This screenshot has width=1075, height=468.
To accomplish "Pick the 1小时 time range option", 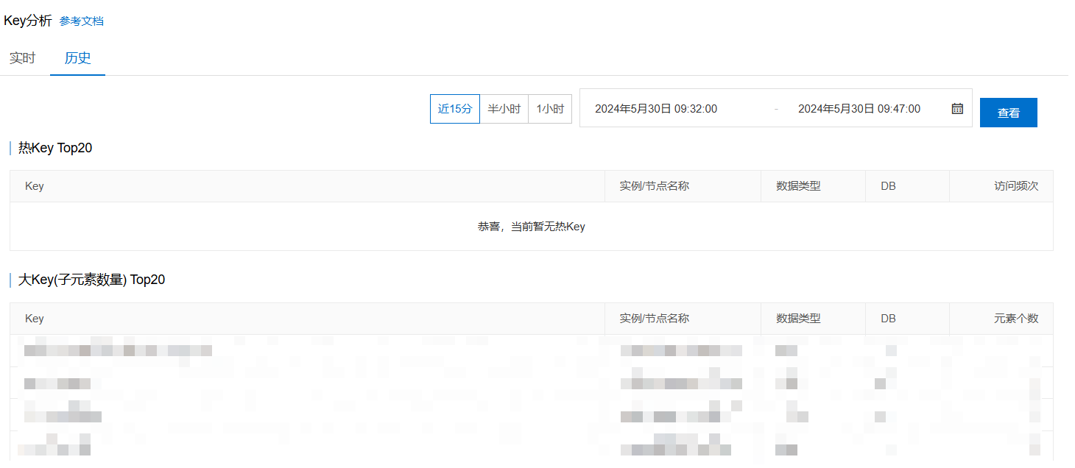I will pyautogui.click(x=549, y=109).
